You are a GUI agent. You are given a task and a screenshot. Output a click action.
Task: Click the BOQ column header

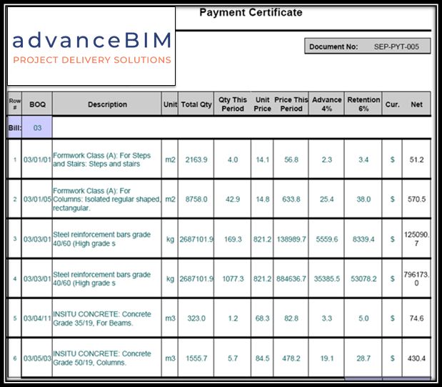(x=37, y=104)
